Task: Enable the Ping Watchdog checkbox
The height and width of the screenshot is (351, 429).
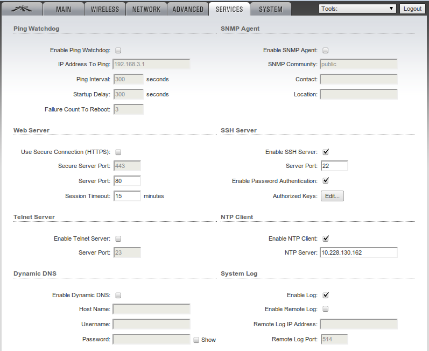Action: pos(118,51)
